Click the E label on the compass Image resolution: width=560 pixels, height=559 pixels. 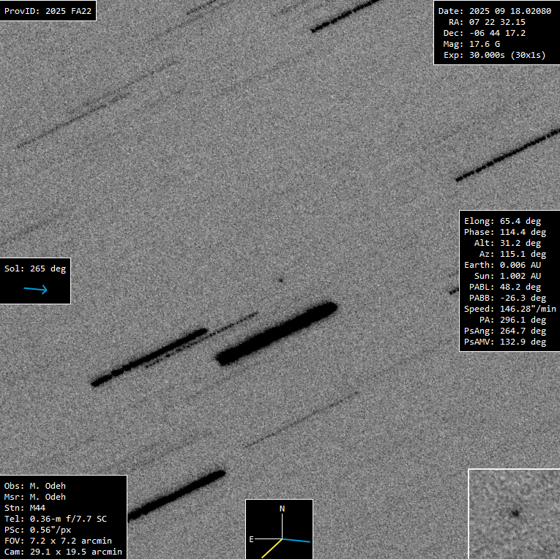pyautogui.click(x=252, y=539)
